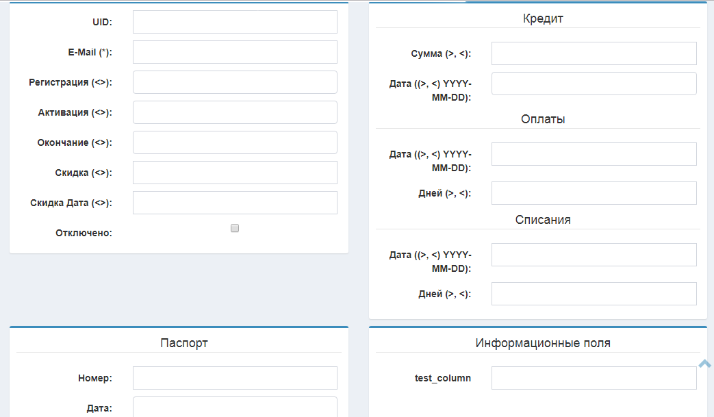
Task: Click the UID input field
Action: 235,22
